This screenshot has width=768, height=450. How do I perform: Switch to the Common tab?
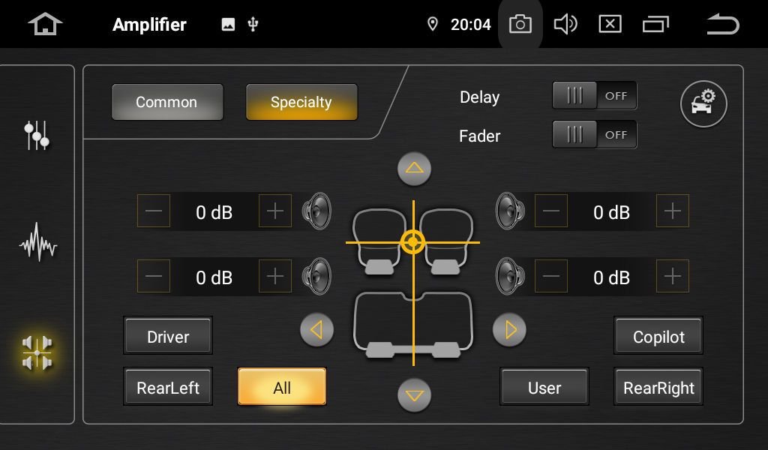(x=166, y=102)
